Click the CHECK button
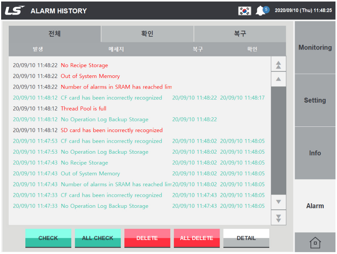This screenshot has height=254, width=337. click(48, 238)
